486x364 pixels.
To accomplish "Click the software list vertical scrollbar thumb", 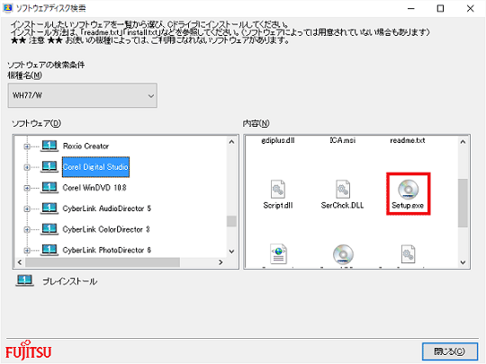I will coord(231,221).
